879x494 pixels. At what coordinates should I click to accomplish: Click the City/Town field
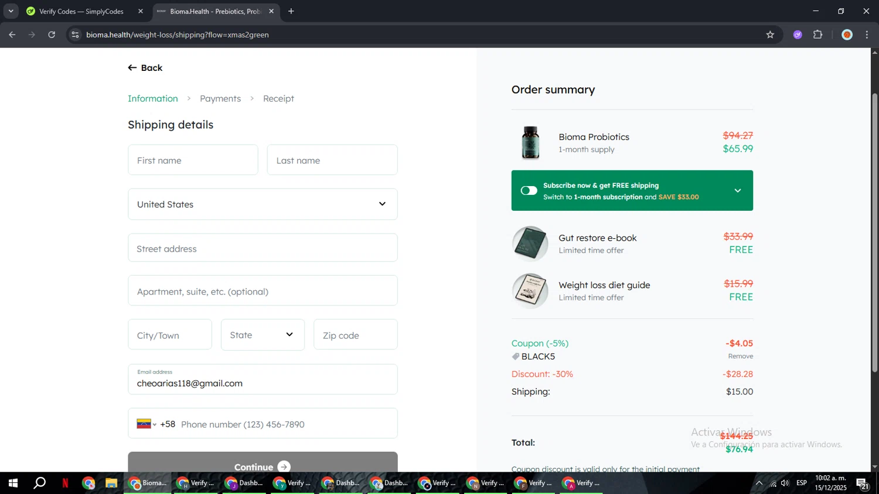click(170, 334)
